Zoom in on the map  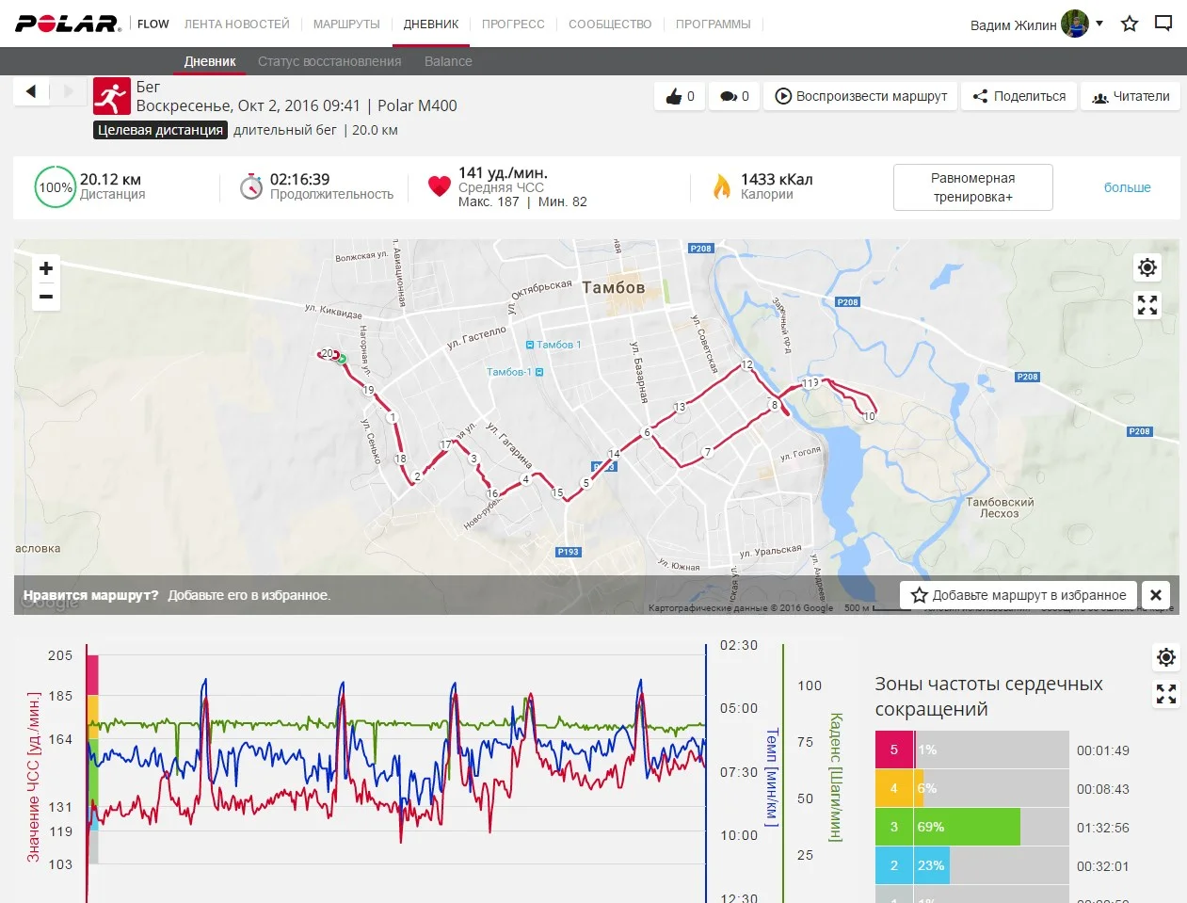pos(46,268)
